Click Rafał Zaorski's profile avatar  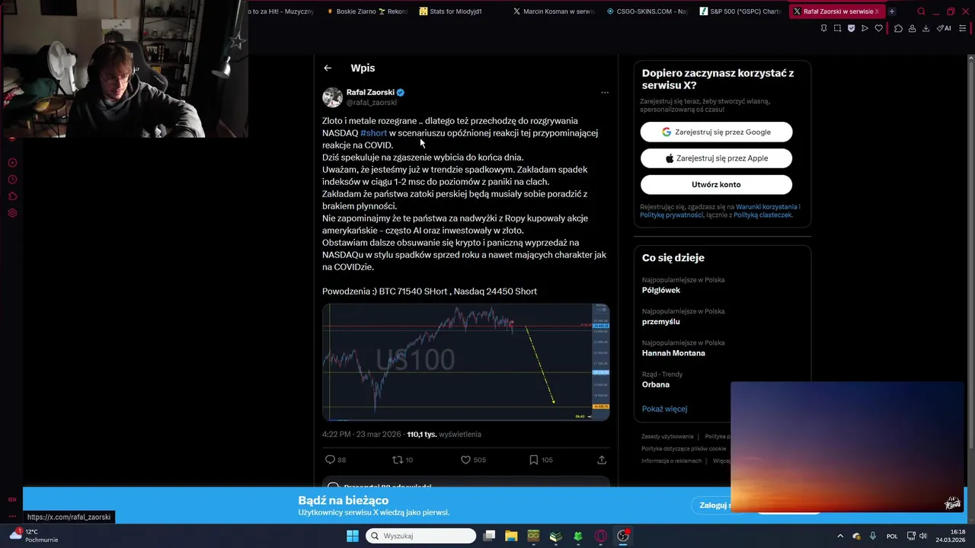coord(332,97)
